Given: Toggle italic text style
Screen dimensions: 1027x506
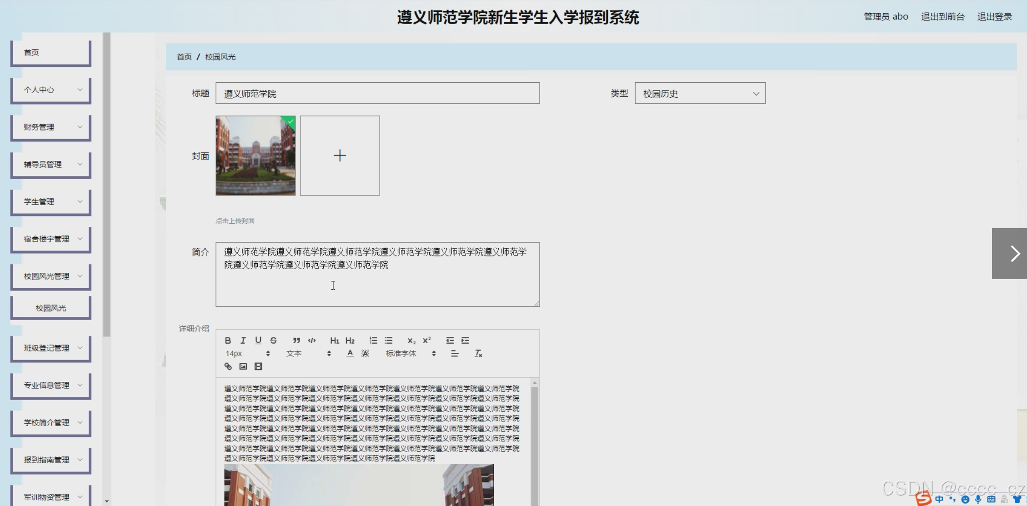Looking at the screenshot, I should click(243, 341).
